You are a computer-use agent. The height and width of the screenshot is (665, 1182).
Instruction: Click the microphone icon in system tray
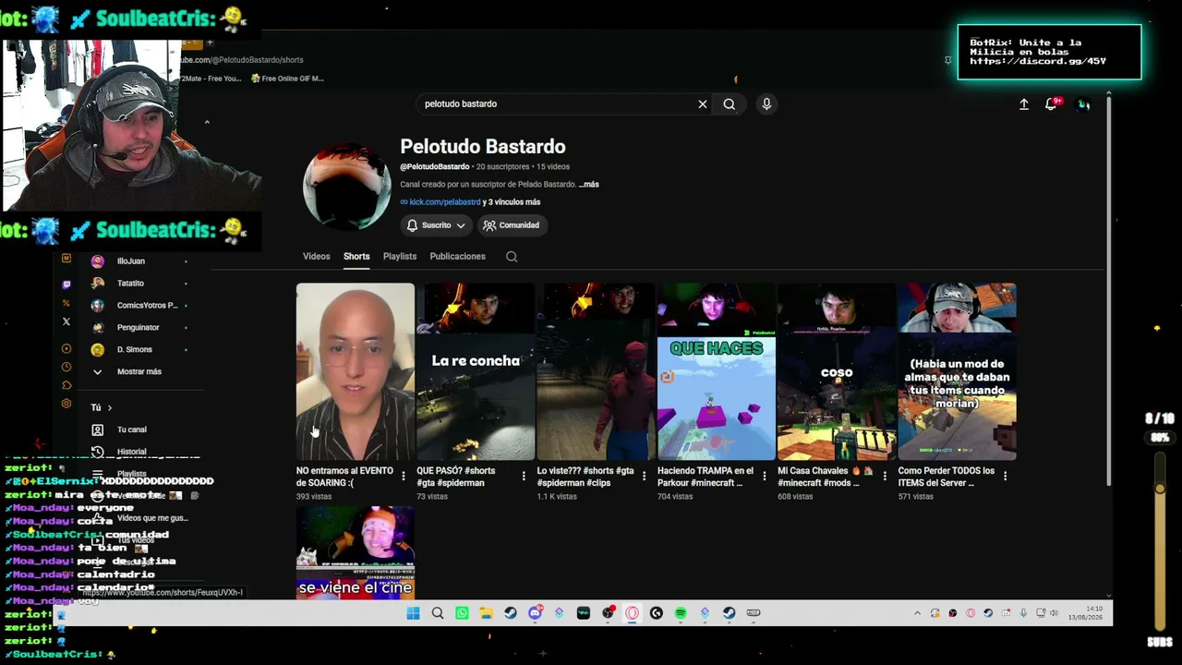(1023, 613)
